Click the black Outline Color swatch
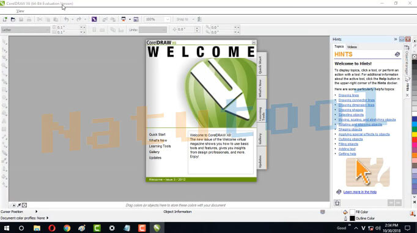This screenshot has height=233, width=417. tap(352, 218)
